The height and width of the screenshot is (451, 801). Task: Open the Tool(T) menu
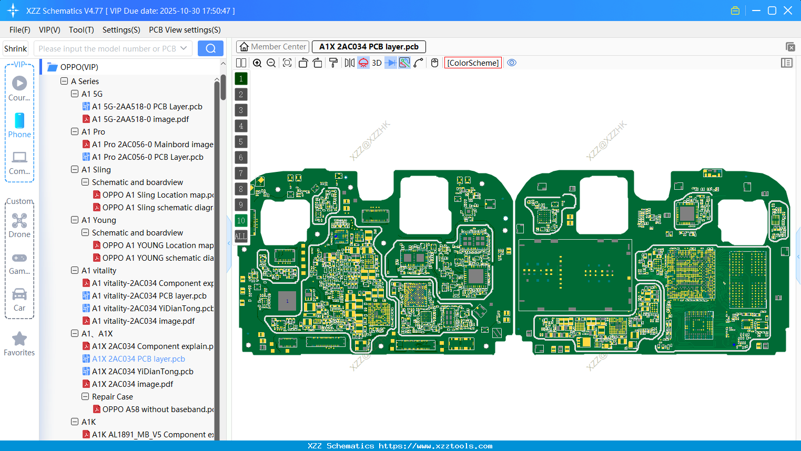(x=81, y=30)
